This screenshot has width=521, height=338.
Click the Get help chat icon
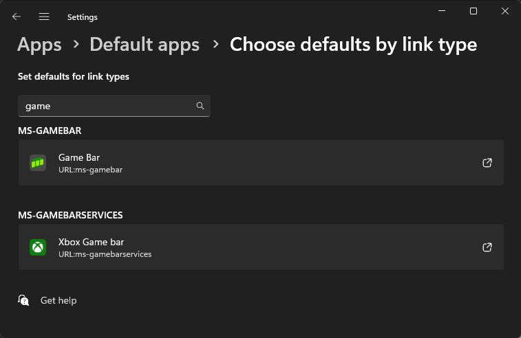(23, 300)
